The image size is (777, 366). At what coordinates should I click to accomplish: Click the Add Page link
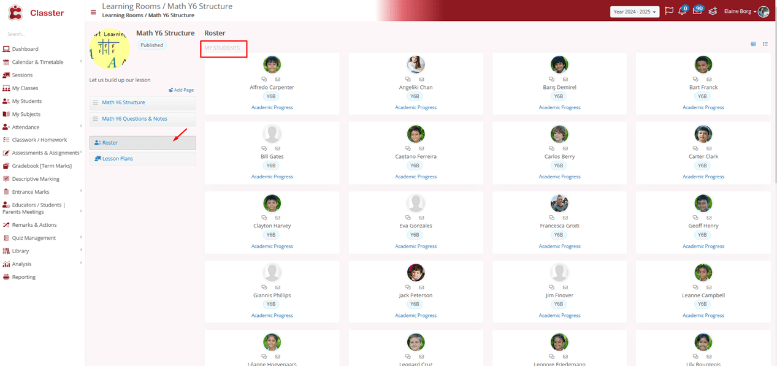tap(181, 90)
